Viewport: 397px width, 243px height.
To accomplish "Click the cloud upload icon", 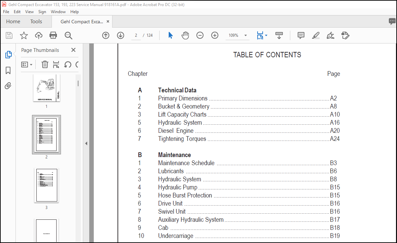I will (x=38, y=35).
